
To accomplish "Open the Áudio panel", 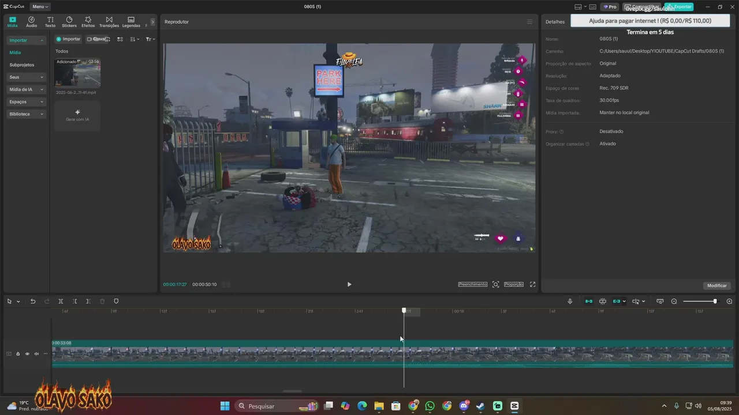I will (31, 22).
